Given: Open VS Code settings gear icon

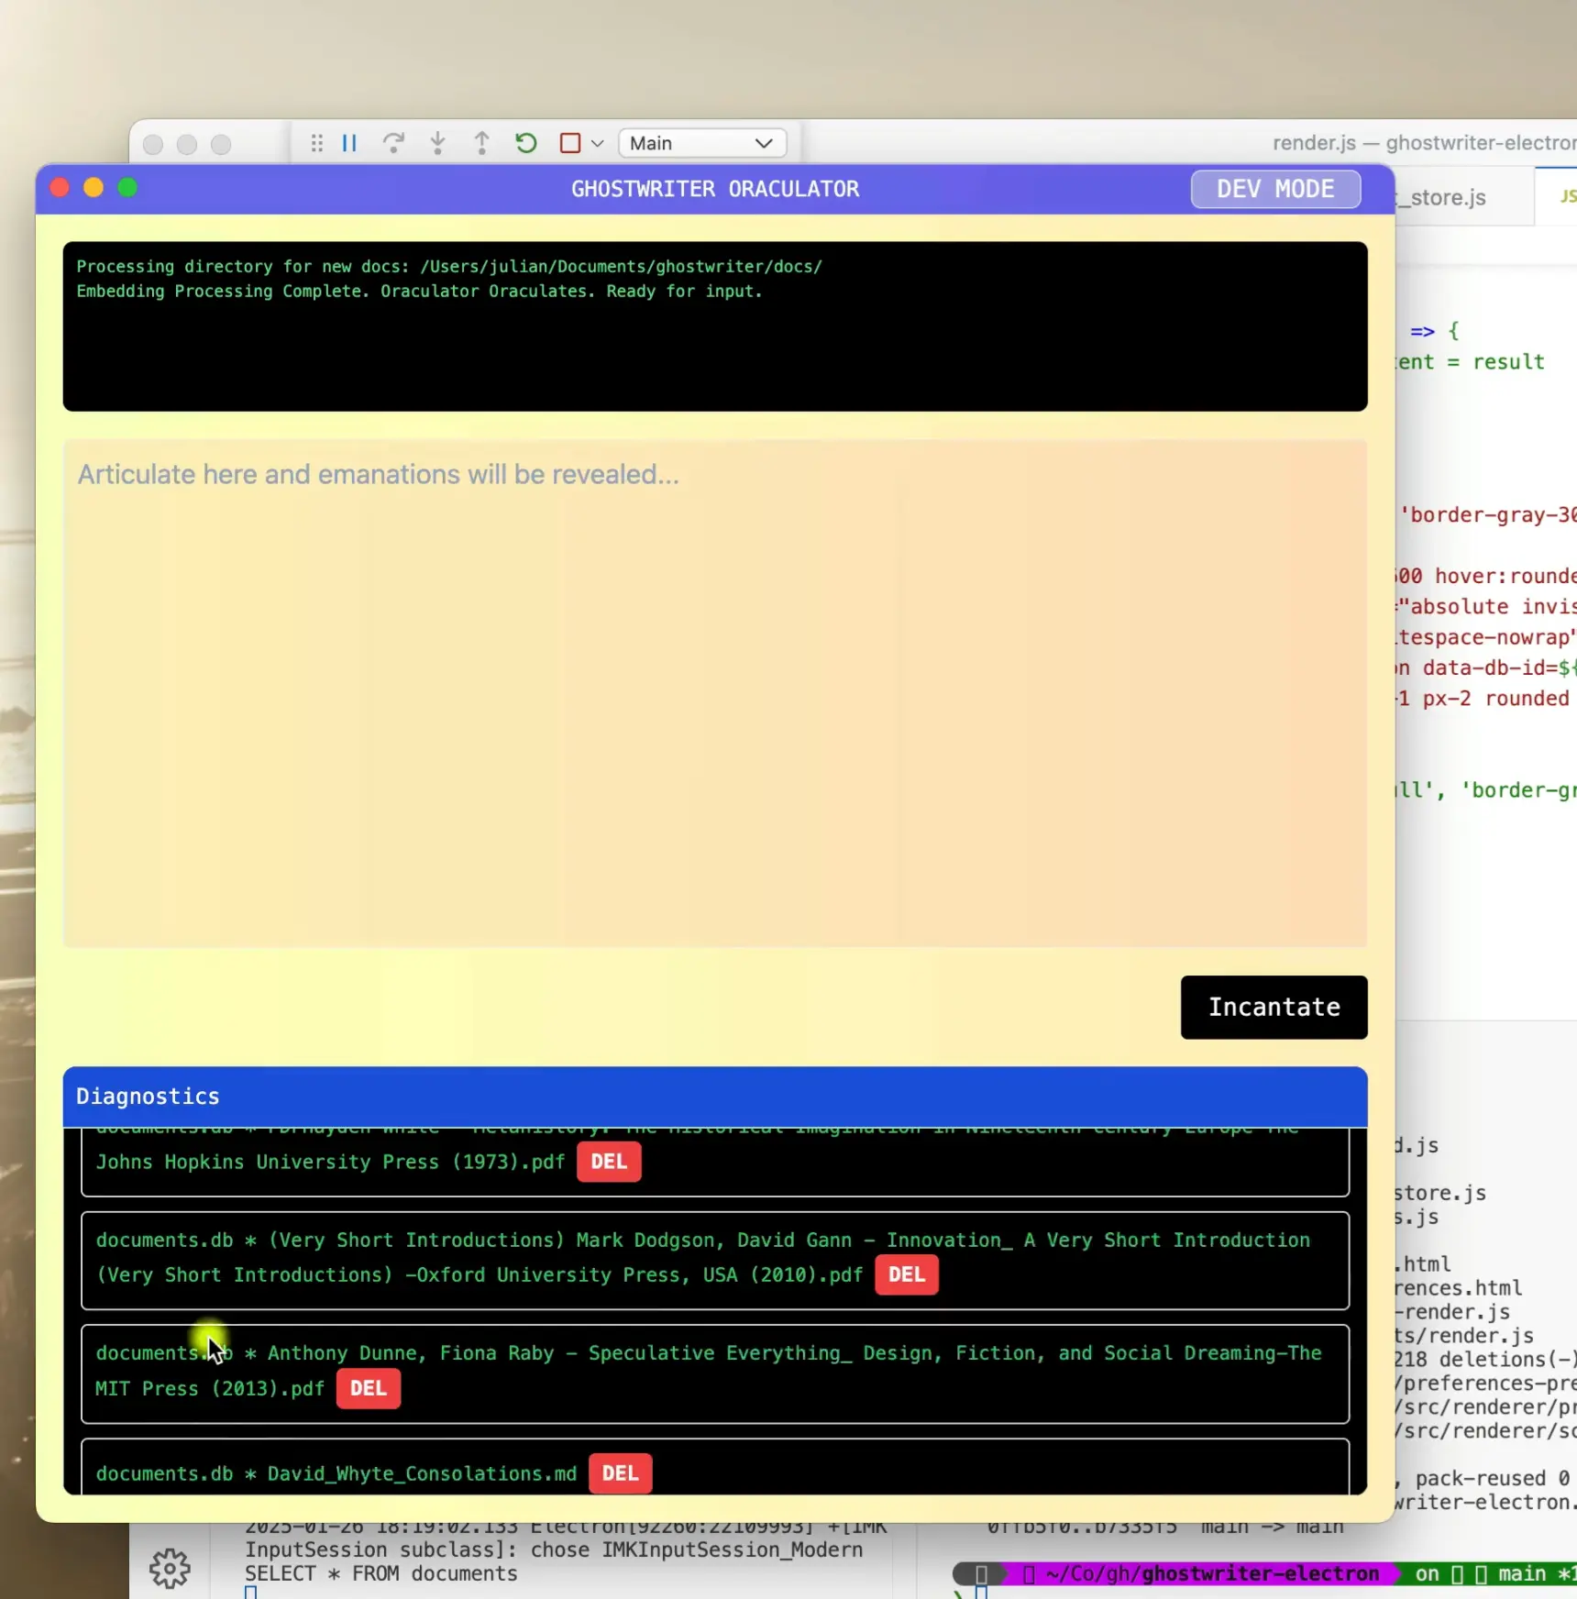Looking at the screenshot, I should click(170, 1569).
